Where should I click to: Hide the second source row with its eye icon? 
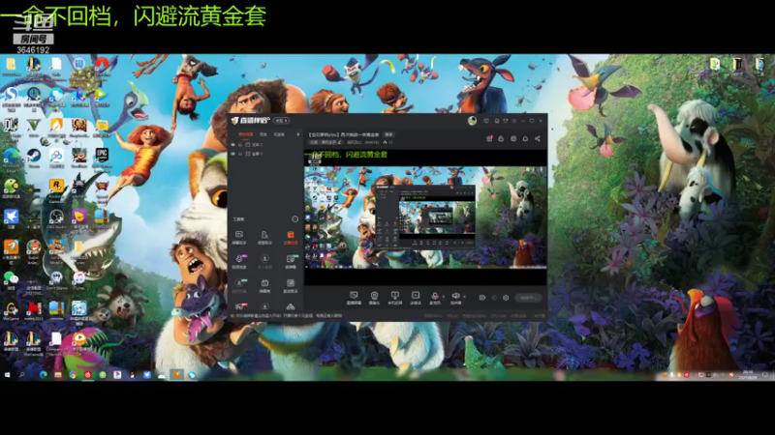pyautogui.click(x=233, y=154)
